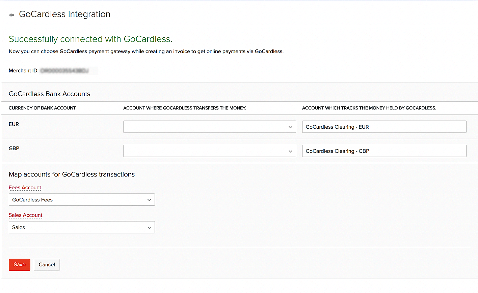This screenshot has width=478, height=293.
Task: Click the Account Which Tracks Money header
Action: pyautogui.click(x=369, y=108)
